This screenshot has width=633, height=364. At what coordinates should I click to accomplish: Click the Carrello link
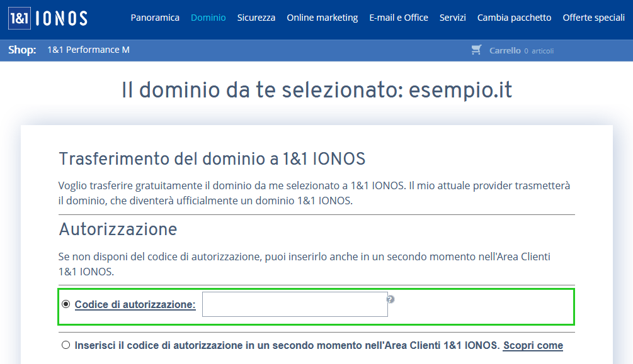(x=505, y=50)
